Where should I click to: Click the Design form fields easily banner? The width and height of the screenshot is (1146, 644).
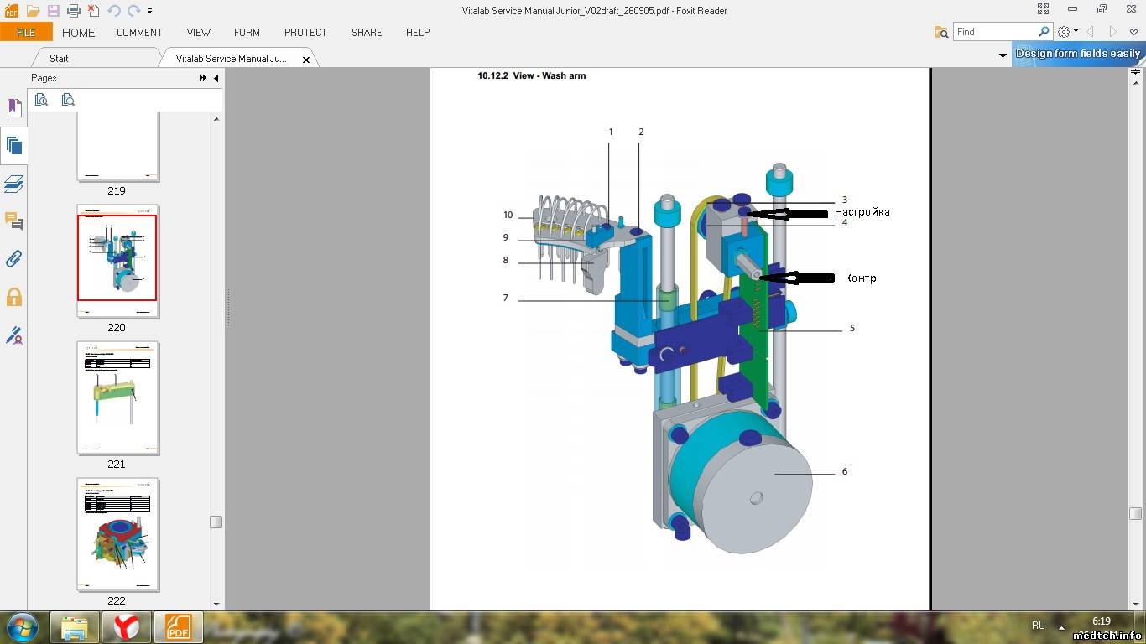(x=1077, y=54)
